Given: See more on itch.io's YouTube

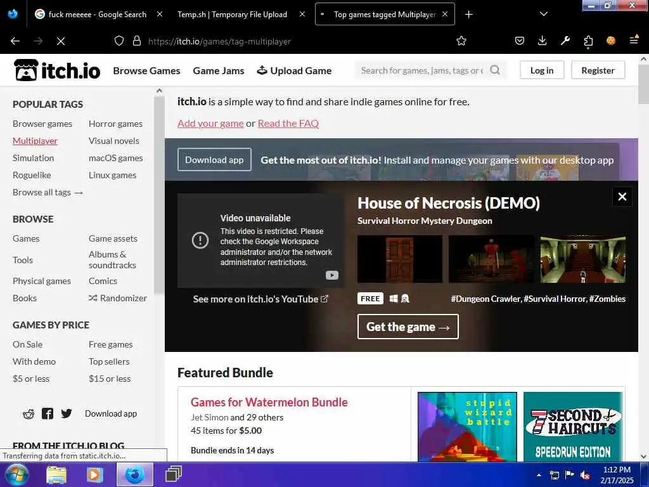Looking at the screenshot, I should (260, 299).
